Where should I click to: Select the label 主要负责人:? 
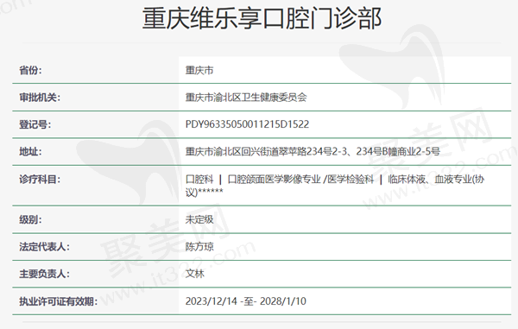(x=44, y=274)
